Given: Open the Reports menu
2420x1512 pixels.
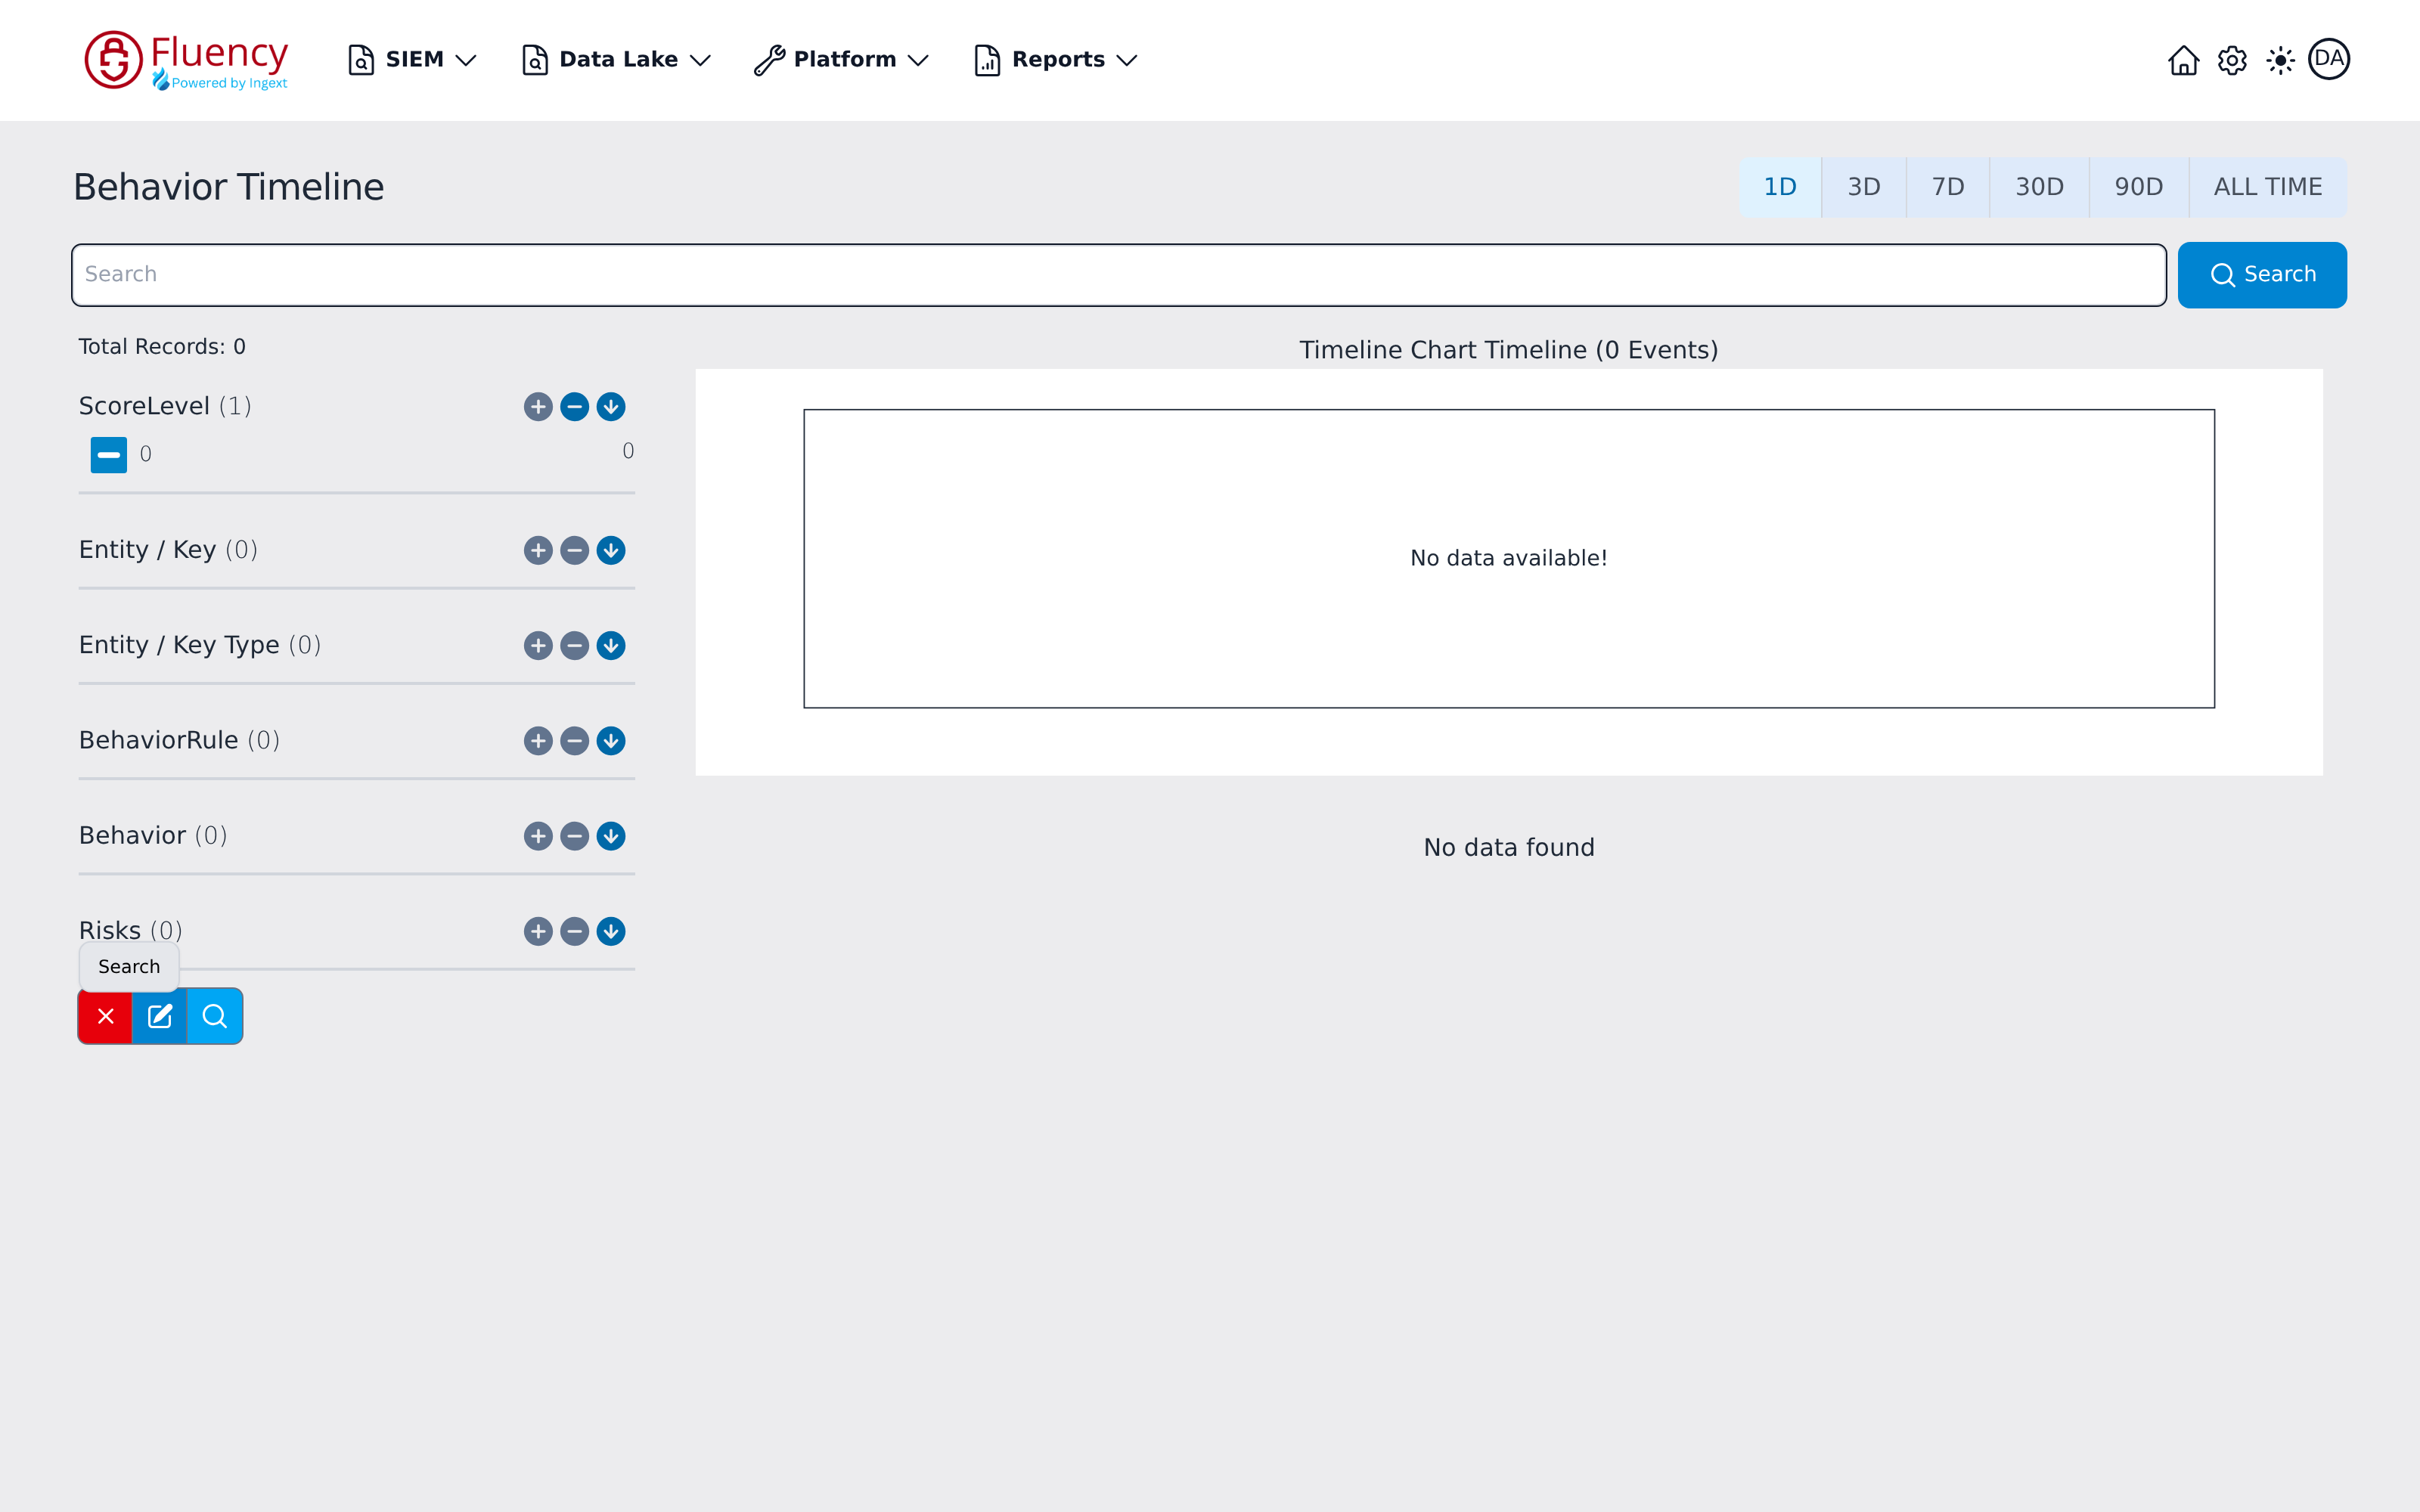Looking at the screenshot, I should (1056, 60).
